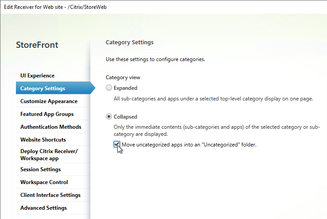This screenshot has height=219, width=327.
Task: Switch to Authentication Methods
Action: pos(53,127)
